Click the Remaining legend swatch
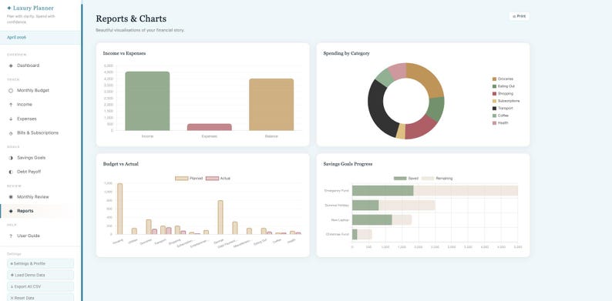Image resolution: width=612 pixels, height=301 pixels. click(x=428, y=178)
